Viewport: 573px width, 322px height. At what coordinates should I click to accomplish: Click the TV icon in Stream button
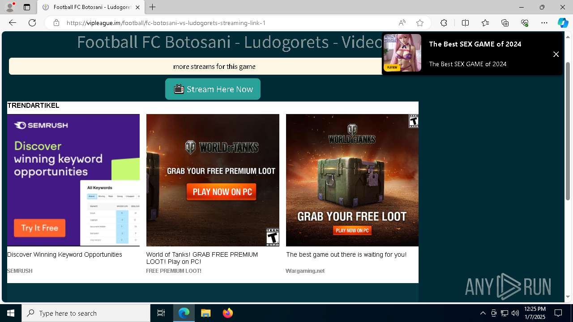(x=179, y=89)
